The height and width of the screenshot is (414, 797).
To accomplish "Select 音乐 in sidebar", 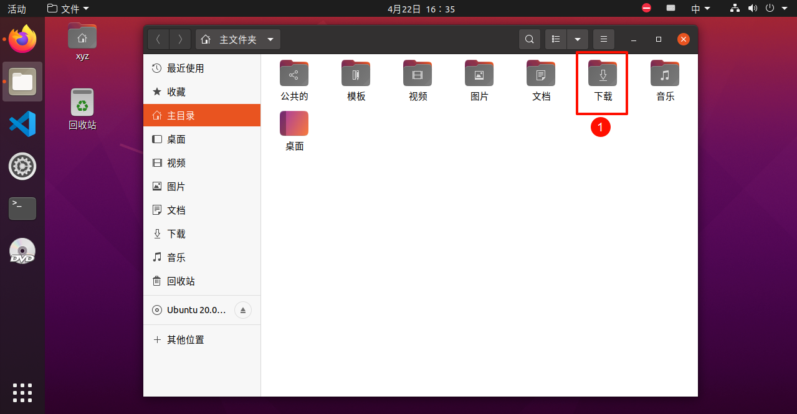I will click(x=202, y=258).
